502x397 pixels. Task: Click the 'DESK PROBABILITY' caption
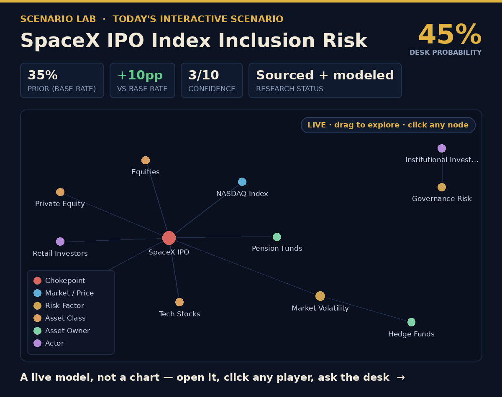click(446, 53)
